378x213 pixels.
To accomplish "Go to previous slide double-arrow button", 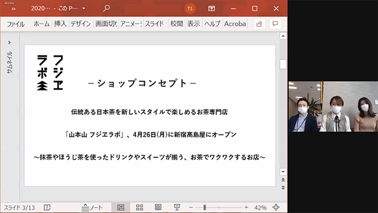I will 283,180.
